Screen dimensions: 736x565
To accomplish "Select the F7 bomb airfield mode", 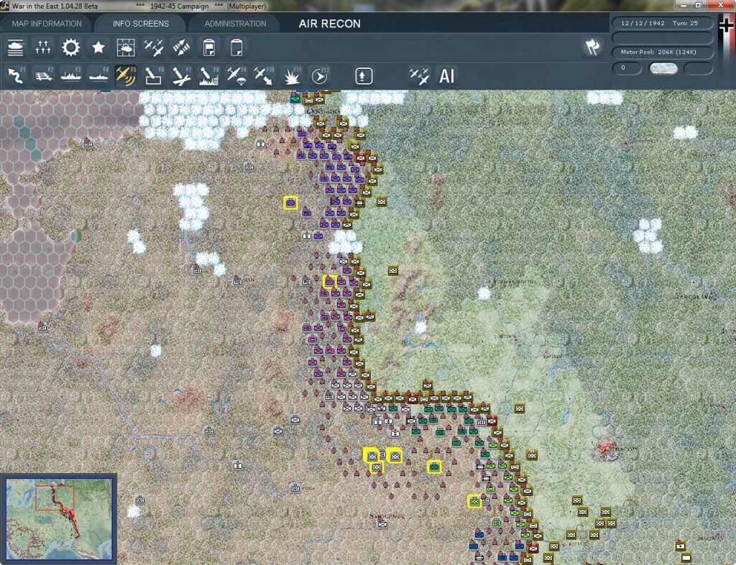I will 182,76.
